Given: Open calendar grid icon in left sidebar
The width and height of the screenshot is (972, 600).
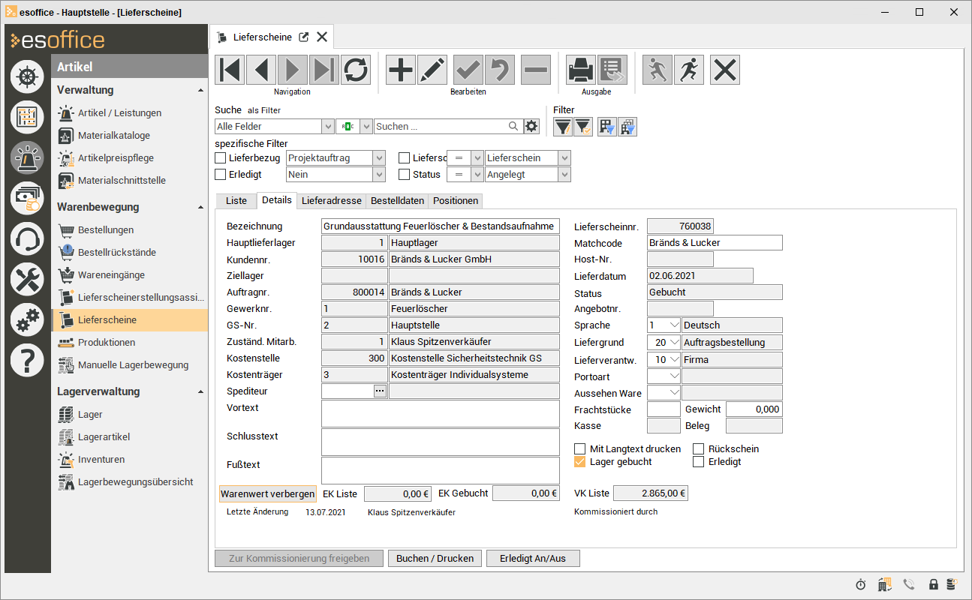Looking at the screenshot, I should coord(27,117).
